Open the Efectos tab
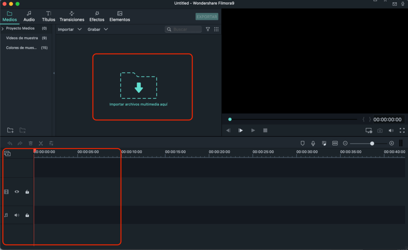The height and width of the screenshot is (250, 408). coord(96,16)
